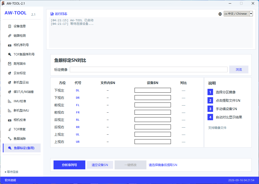Open IMU校准 page label

click(20, 101)
